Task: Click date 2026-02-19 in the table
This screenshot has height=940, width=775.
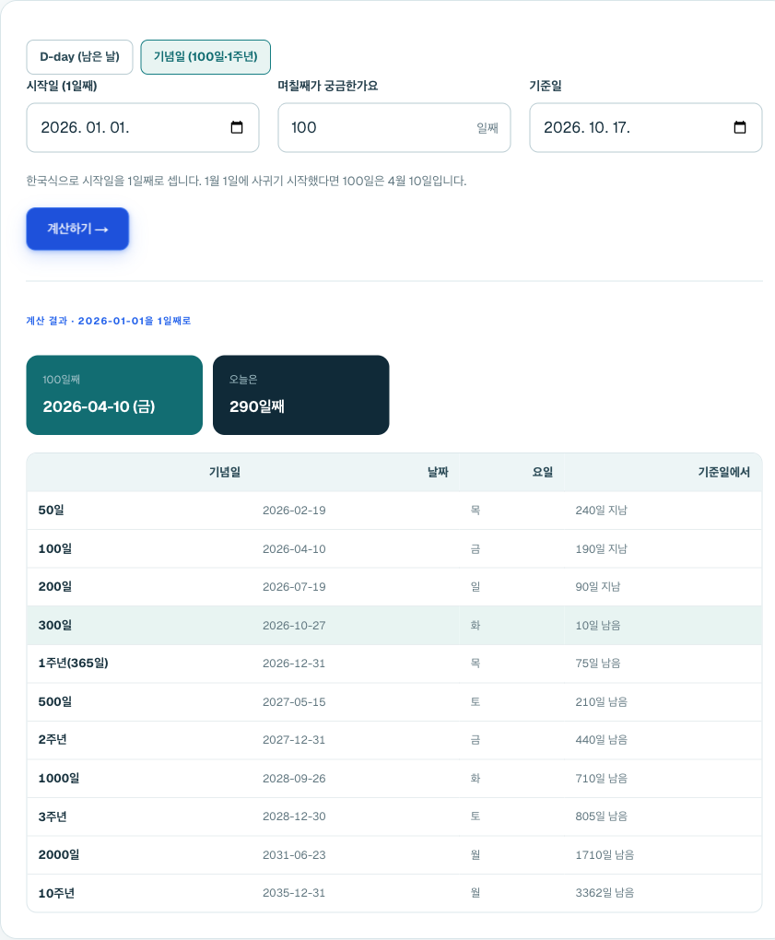Action: point(294,511)
